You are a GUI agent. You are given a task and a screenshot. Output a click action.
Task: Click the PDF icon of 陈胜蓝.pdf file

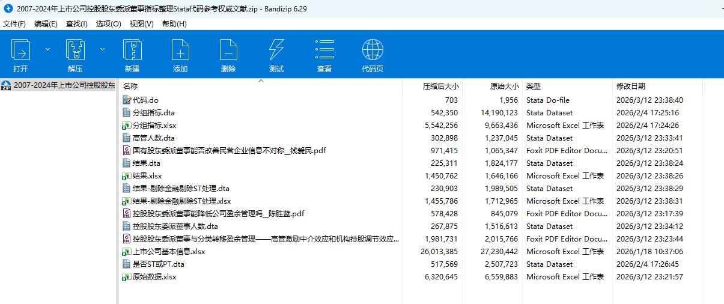coord(126,214)
